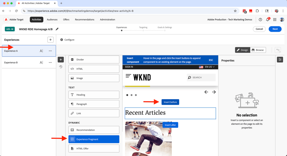The image size is (287, 156).
Task: Open more options for Experience A
Action: (50, 51)
